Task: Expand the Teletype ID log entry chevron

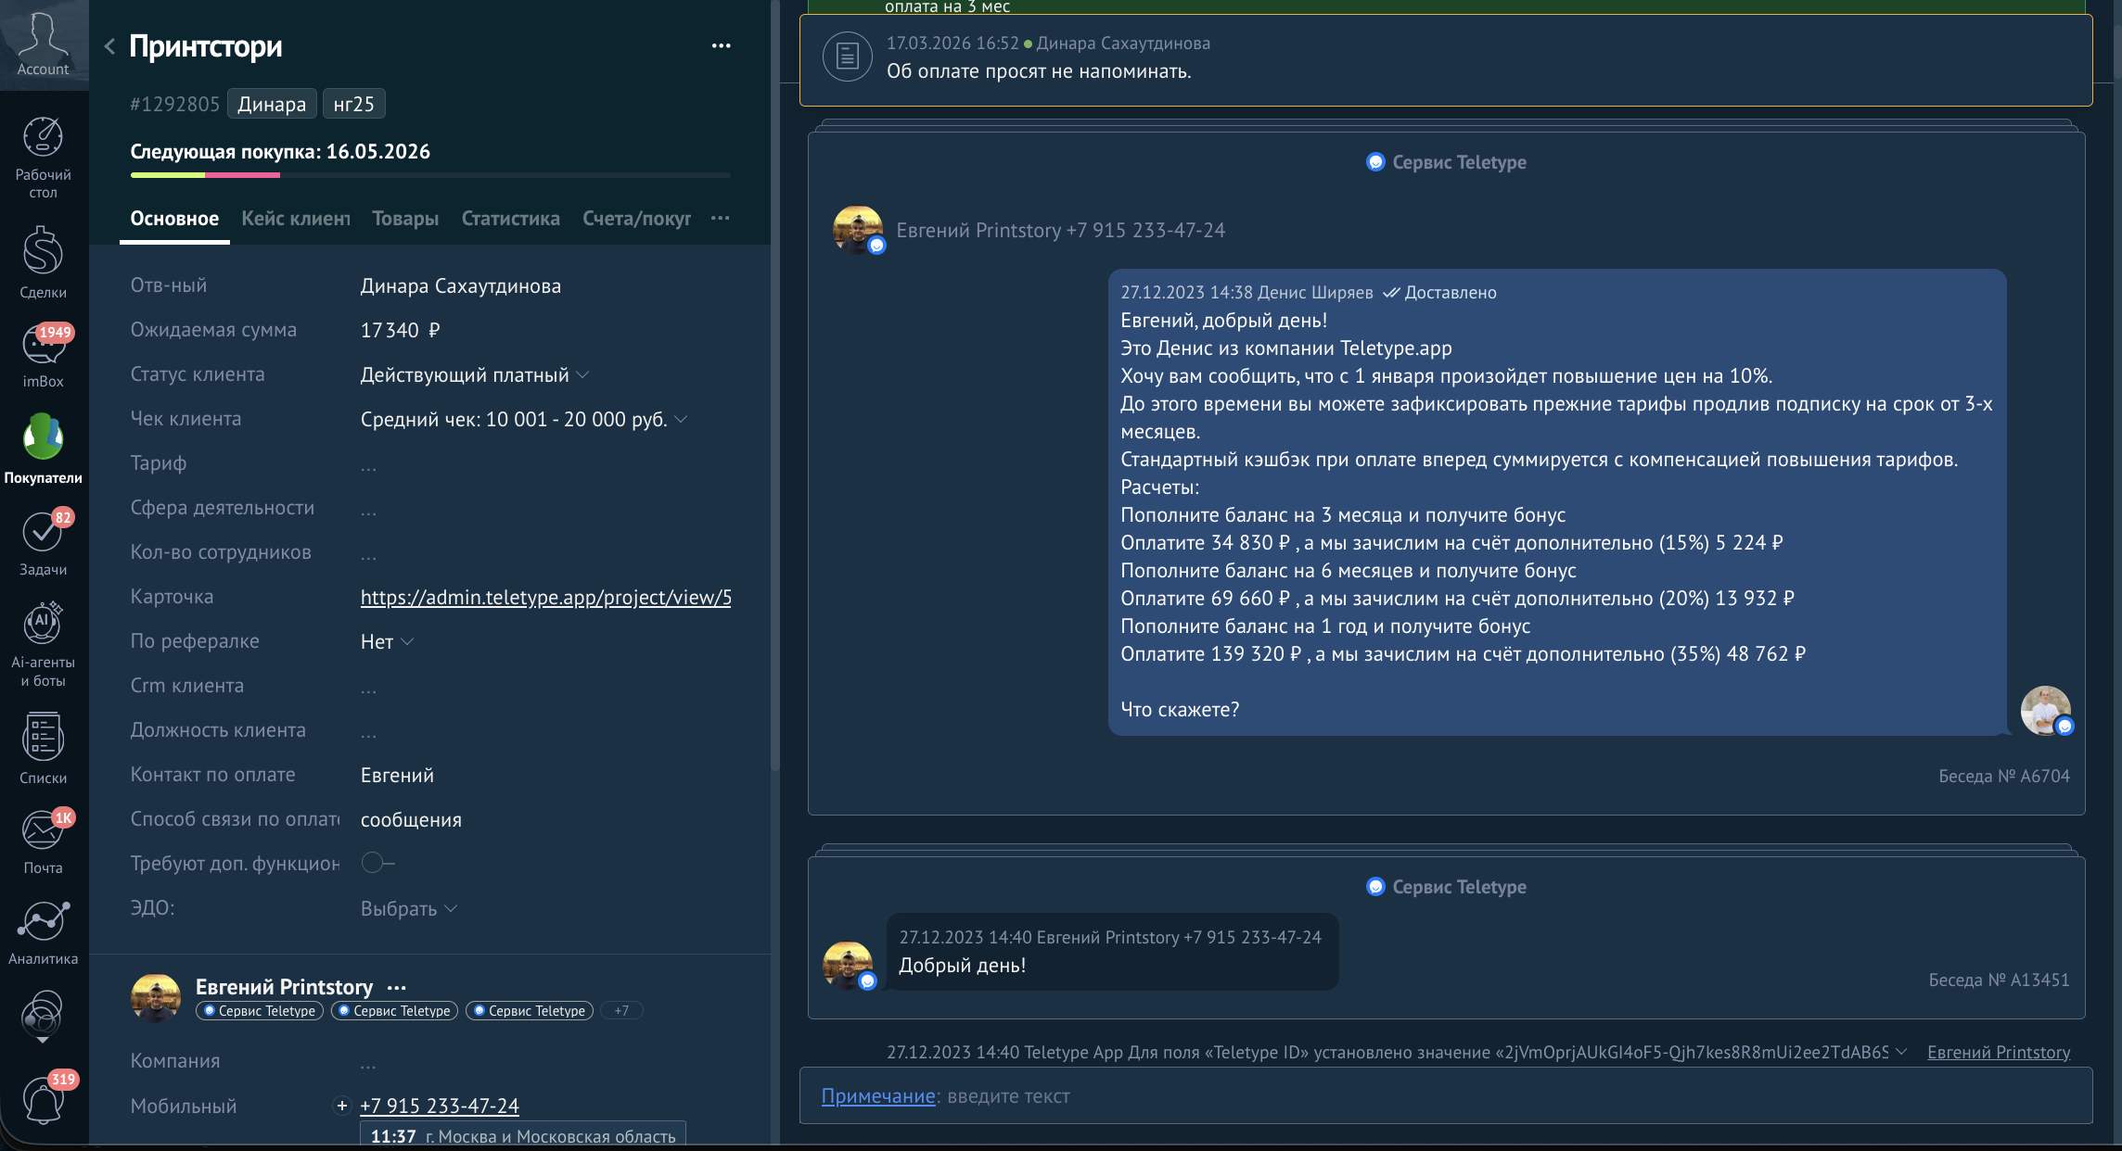Action: click(1901, 1052)
